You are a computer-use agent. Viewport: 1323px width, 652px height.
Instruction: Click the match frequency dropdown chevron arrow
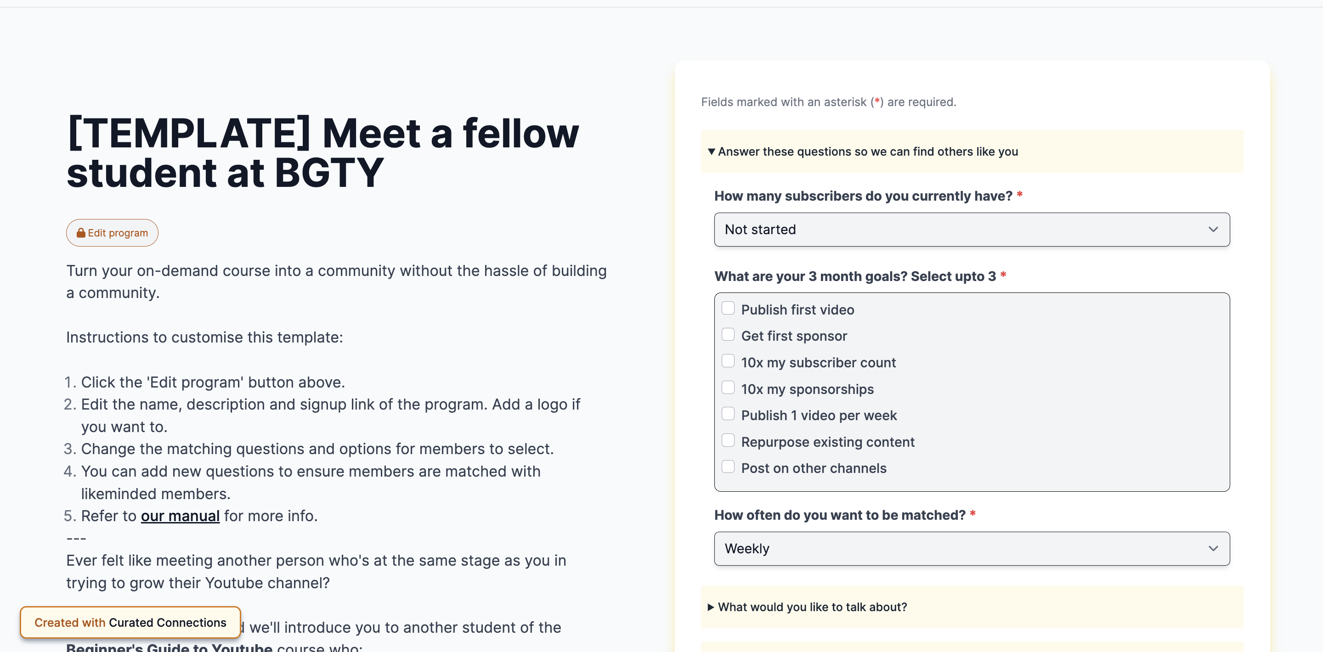(x=1213, y=548)
